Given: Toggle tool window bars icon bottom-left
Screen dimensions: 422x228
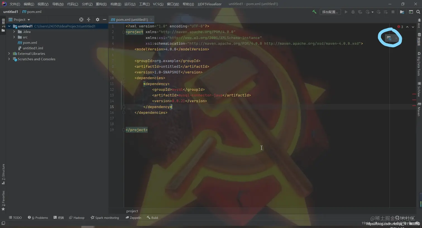Looking at the screenshot, I should click(3, 223).
